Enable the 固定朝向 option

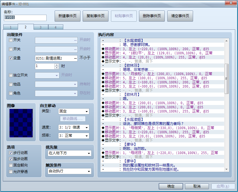pos(11,165)
